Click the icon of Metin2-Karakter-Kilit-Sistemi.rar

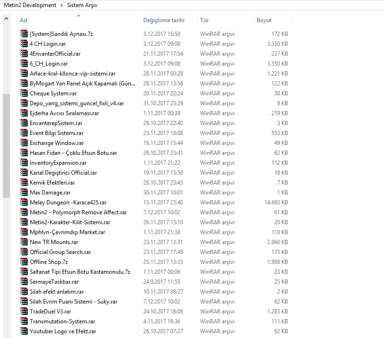24,222
